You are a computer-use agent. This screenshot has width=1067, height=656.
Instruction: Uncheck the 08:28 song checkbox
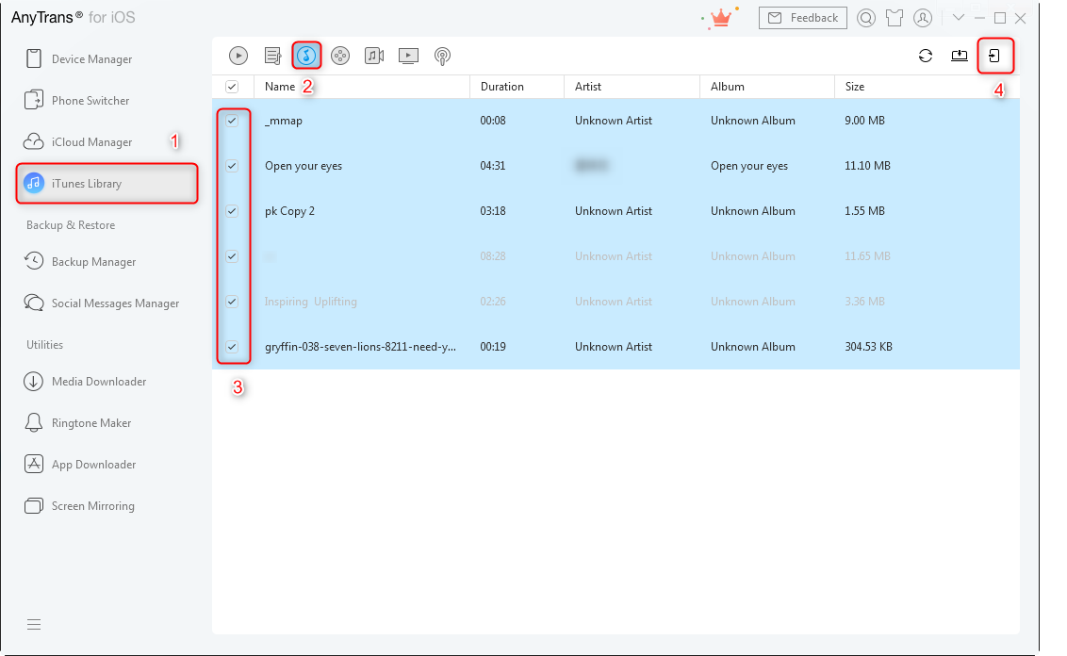232,256
